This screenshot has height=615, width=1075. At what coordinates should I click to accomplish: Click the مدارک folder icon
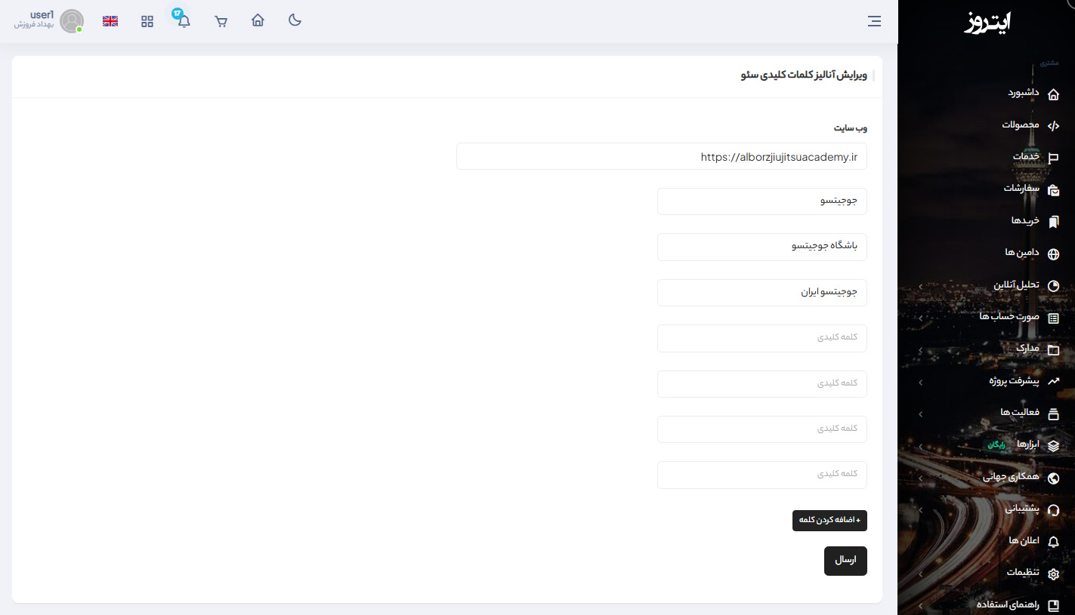pos(1054,350)
